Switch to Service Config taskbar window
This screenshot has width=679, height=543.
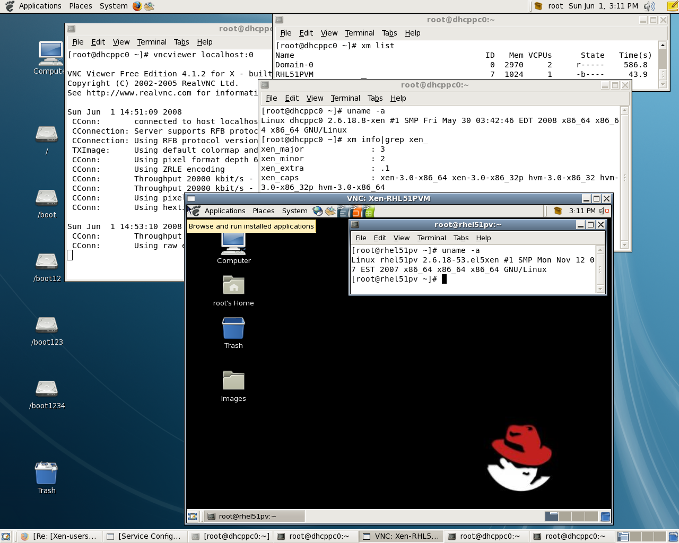pyautogui.click(x=144, y=536)
